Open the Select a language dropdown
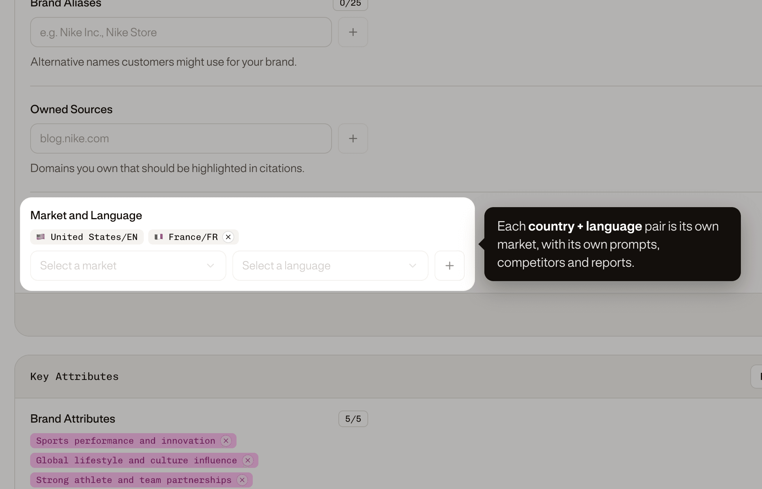762x489 pixels. [x=330, y=266]
